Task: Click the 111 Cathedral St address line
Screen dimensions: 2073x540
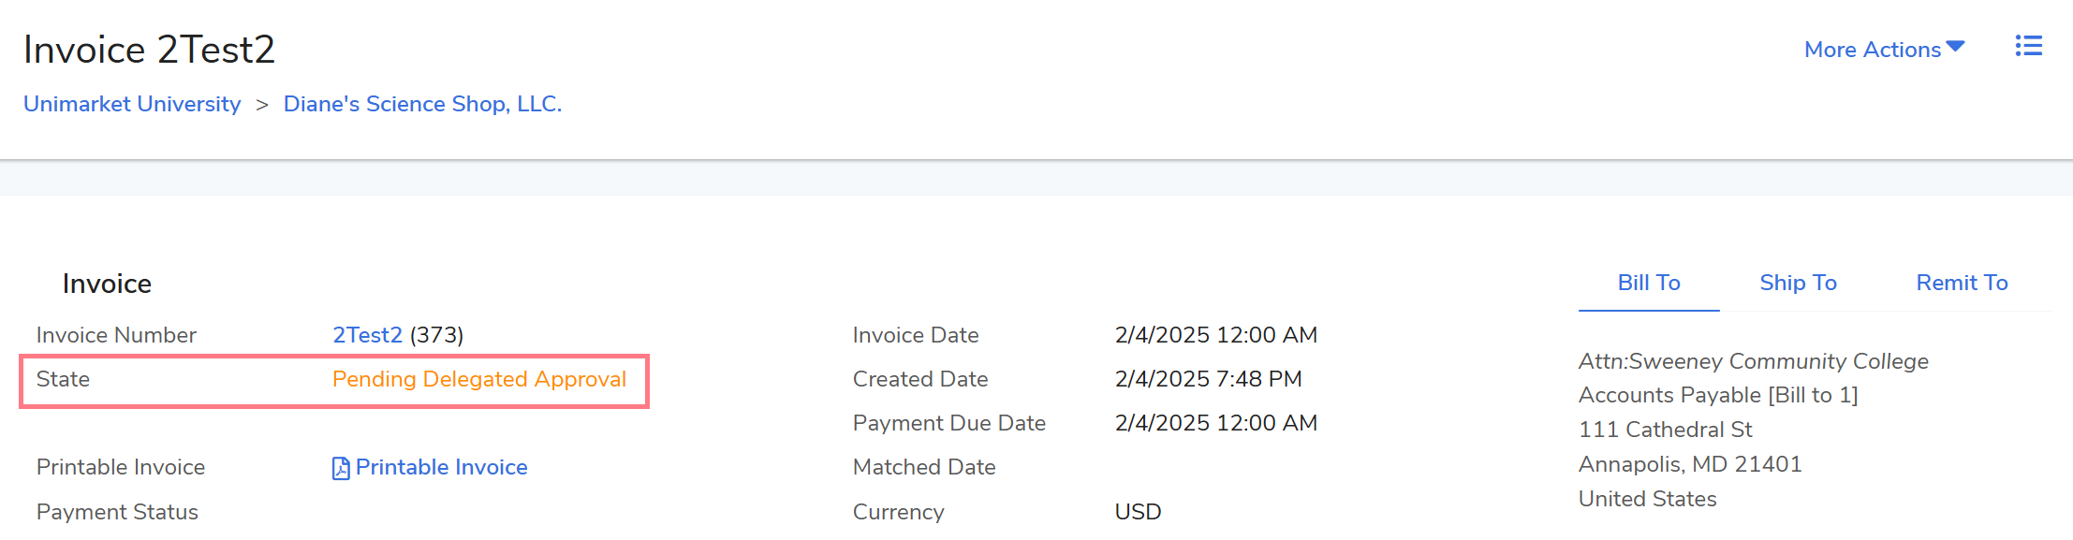Action: [x=1665, y=430]
